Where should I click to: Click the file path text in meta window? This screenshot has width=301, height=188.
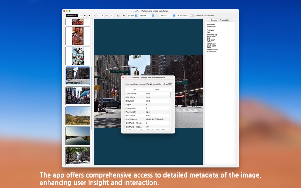(148, 84)
